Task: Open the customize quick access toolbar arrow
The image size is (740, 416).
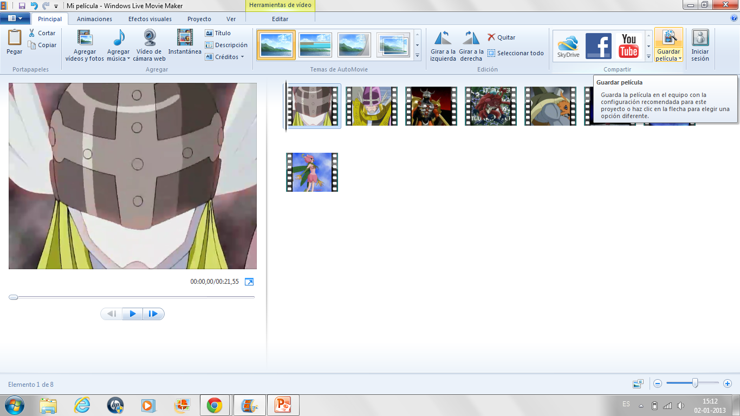Action: tap(56, 6)
